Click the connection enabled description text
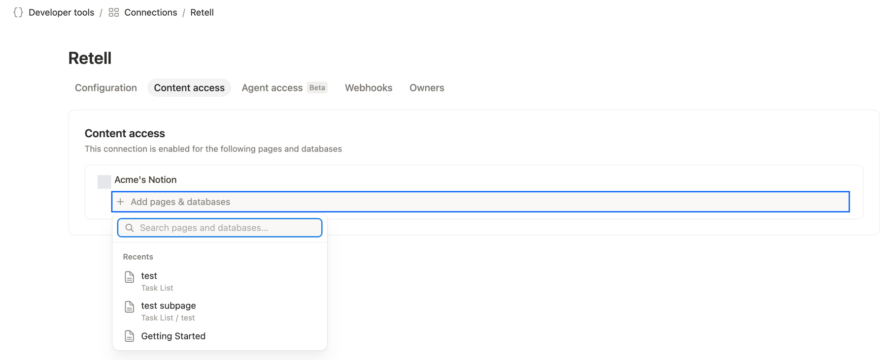Image resolution: width=887 pixels, height=360 pixels. pos(213,149)
